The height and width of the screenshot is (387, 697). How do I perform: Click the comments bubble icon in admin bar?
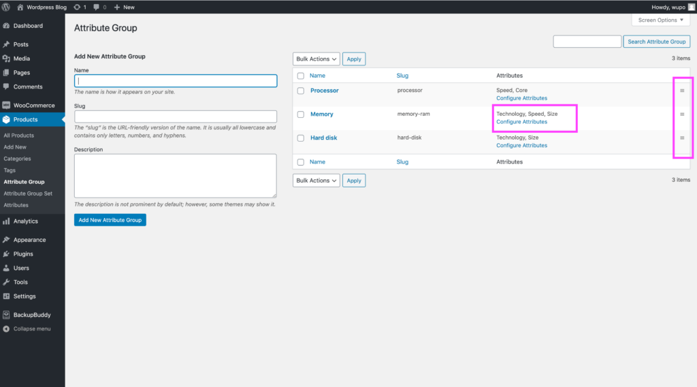[x=97, y=7]
